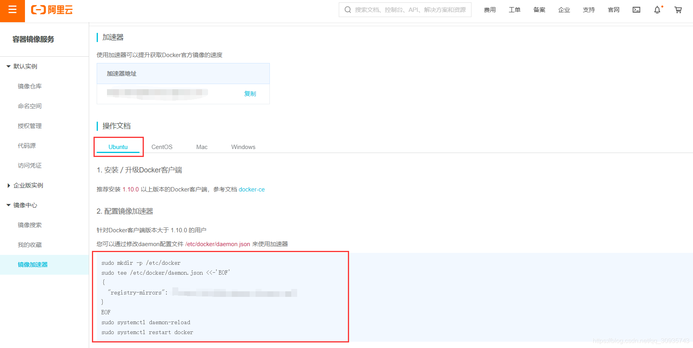
Task: Click the /etc/docker/daemon.json path text
Action: 218,244
